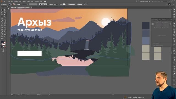Click the Home icon in the top bar
Viewport: 176px width, 99px height.
click(4, 1)
